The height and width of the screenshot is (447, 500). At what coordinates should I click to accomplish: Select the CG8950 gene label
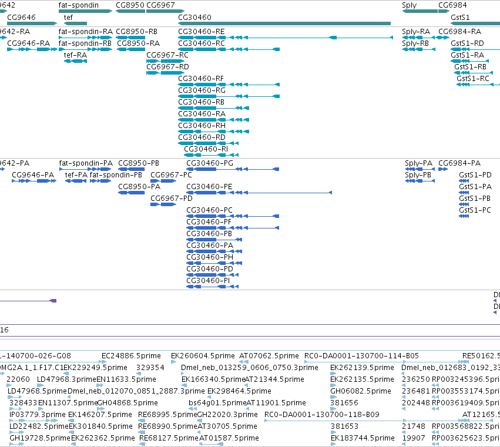click(x=130, y=5)
